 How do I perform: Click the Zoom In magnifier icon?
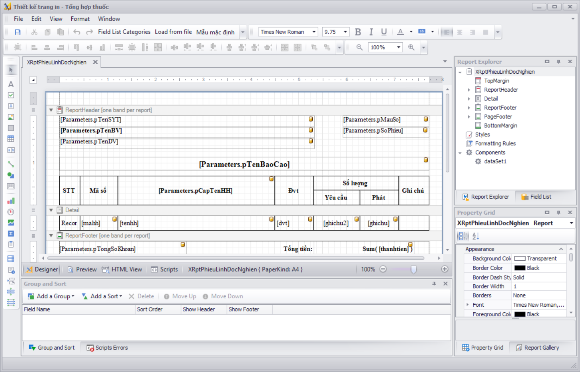pyautogui.click(x=411, y=47)
